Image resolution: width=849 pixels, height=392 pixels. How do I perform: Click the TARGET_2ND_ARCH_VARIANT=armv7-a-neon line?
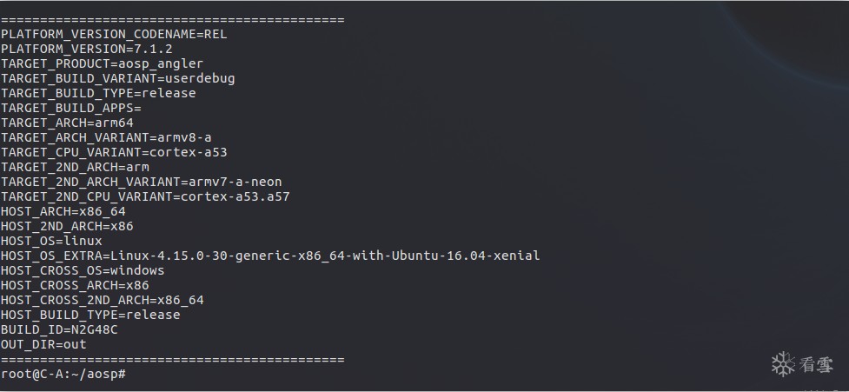tap(141, 182)
